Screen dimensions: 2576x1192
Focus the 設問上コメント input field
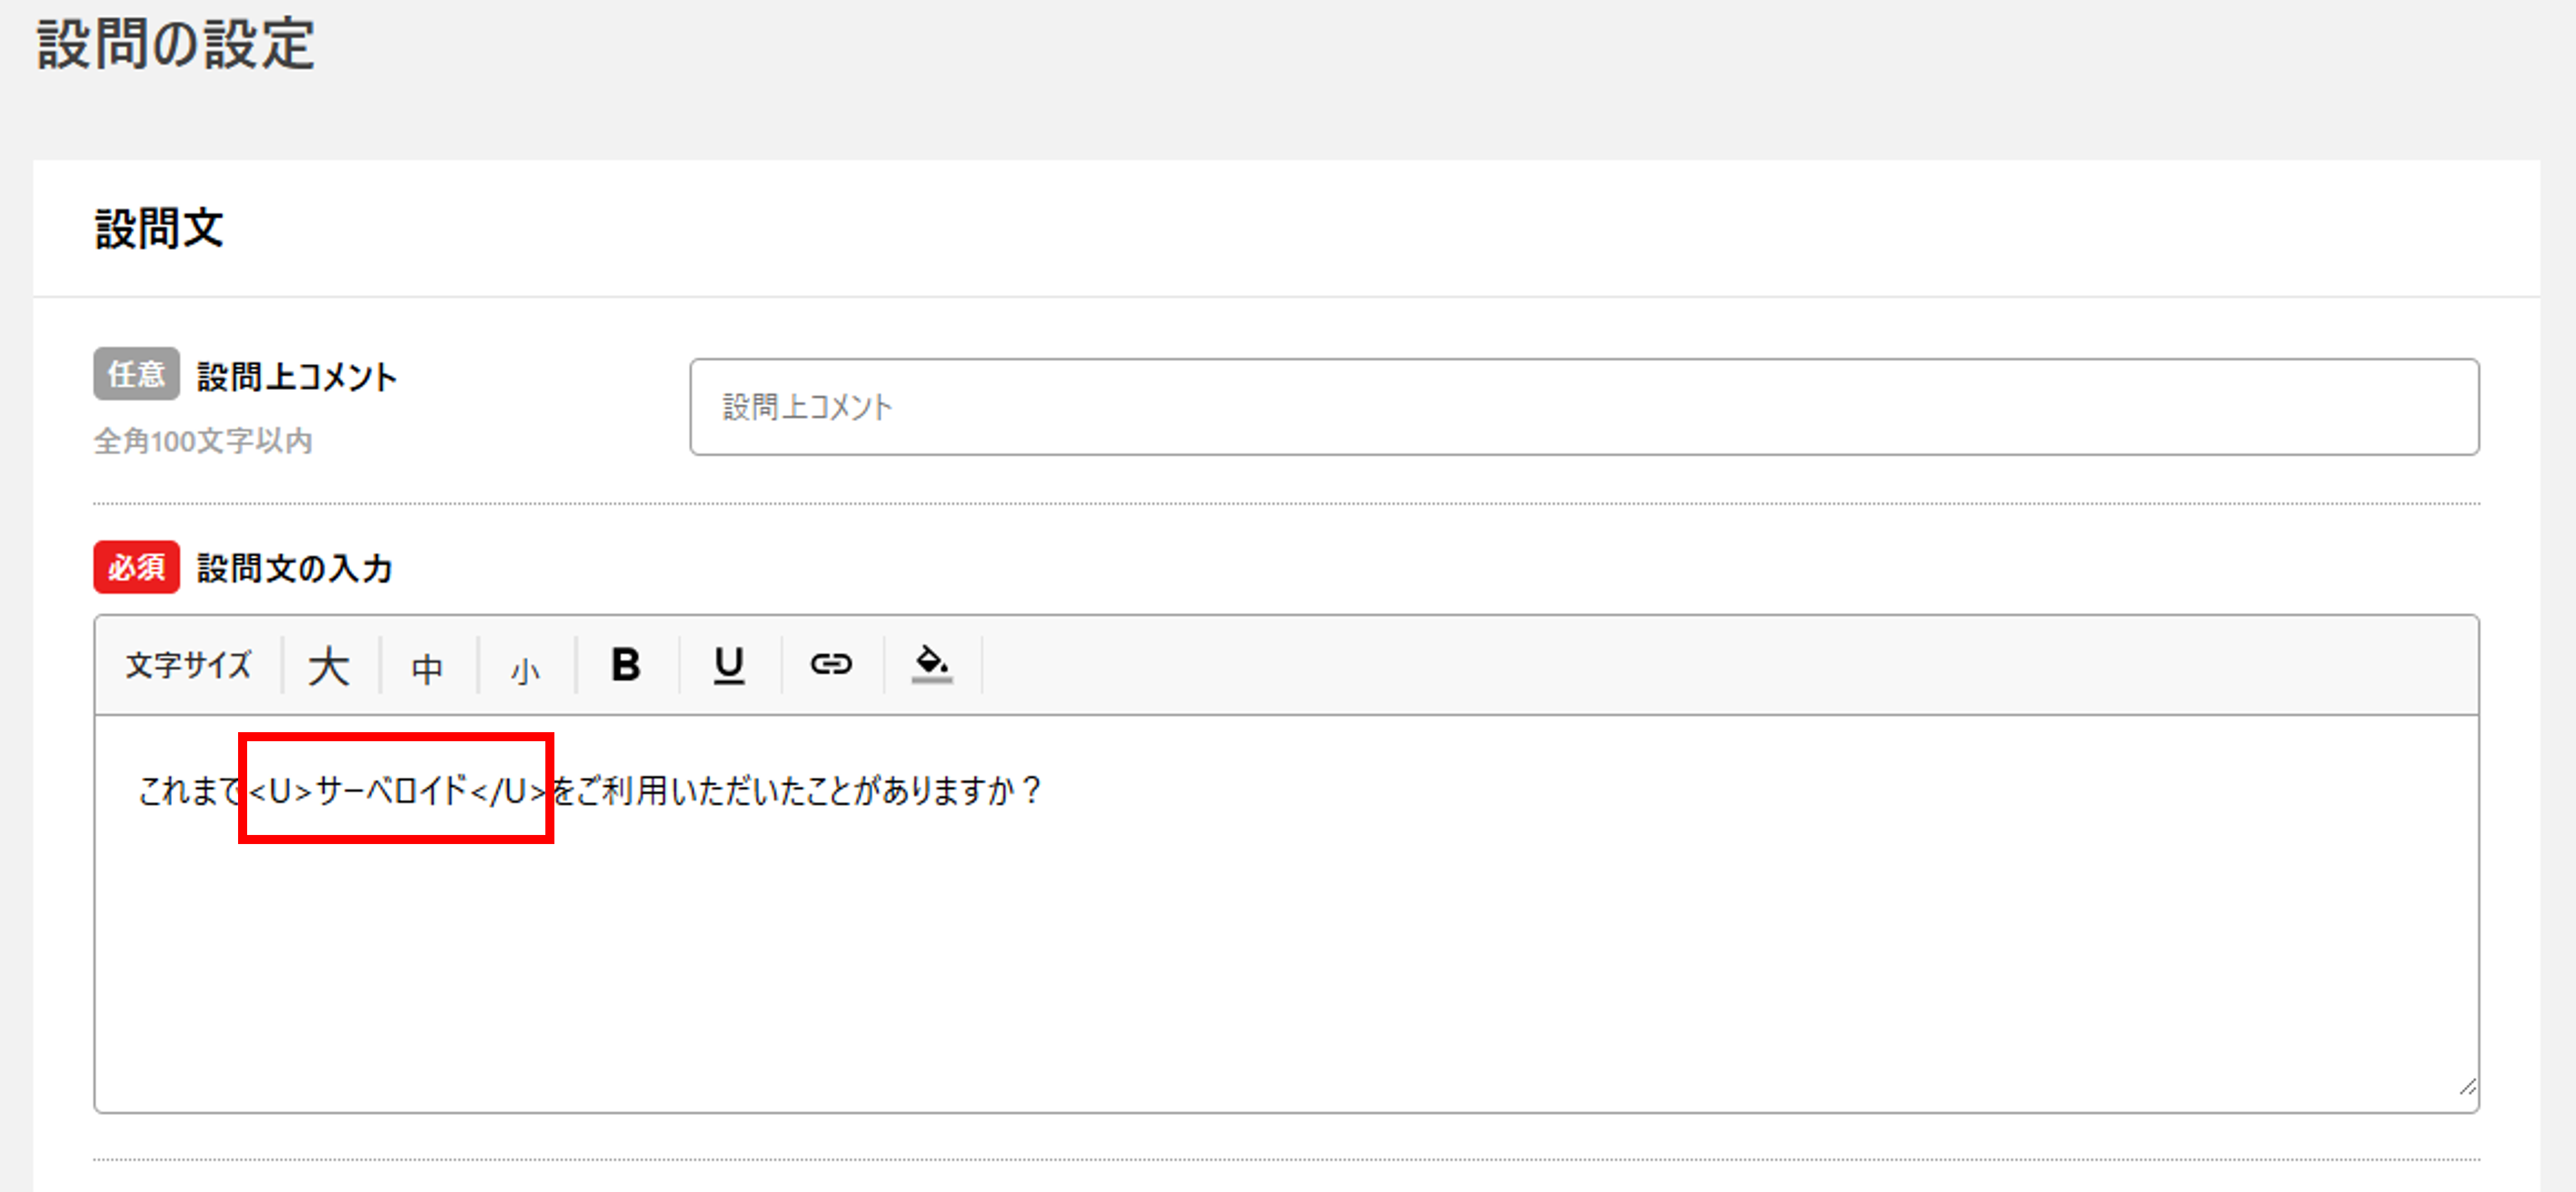tap(1583, 407)
